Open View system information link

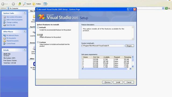14,17
